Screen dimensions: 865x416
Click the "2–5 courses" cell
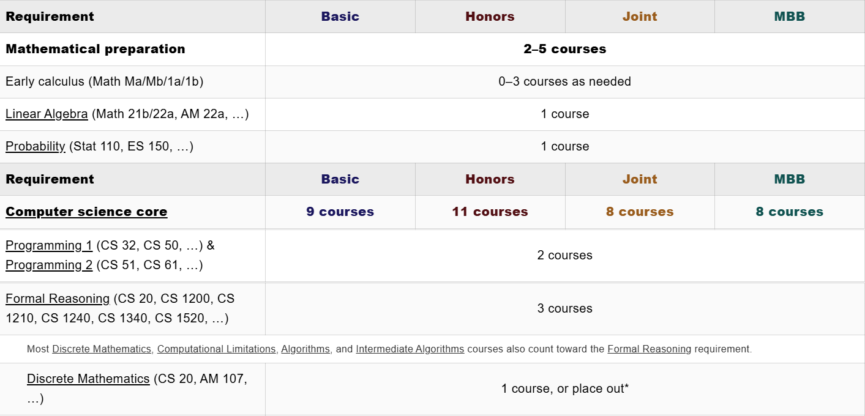(x=564, y=50)
